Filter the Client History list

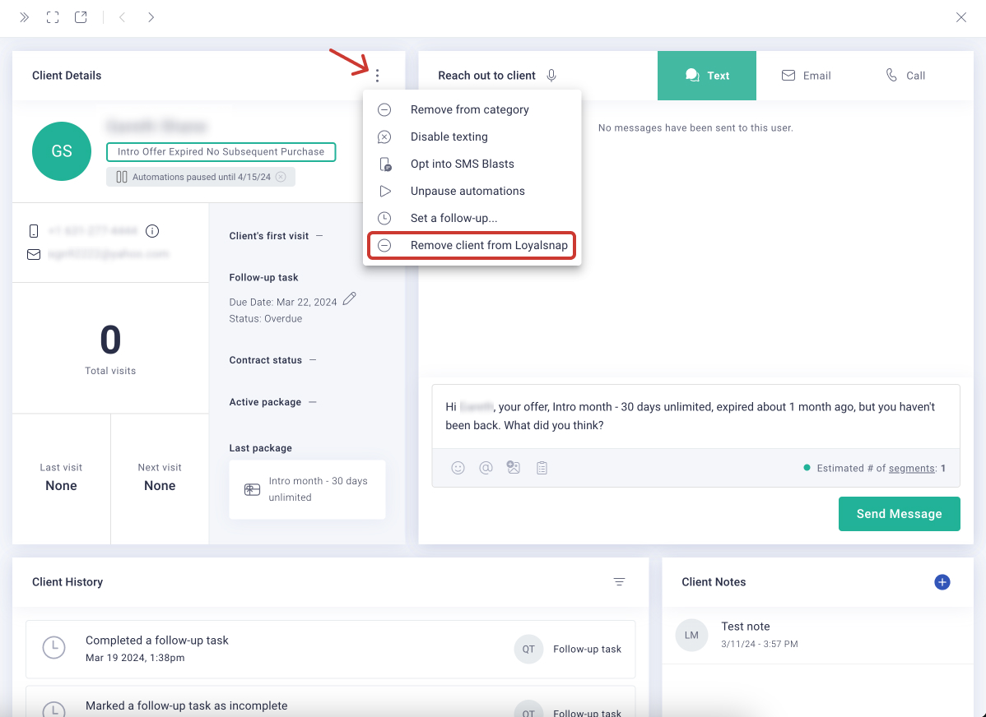pos(619,582)
